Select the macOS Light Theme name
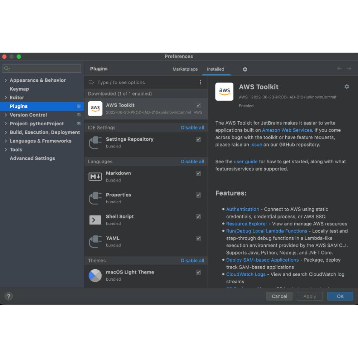 click(x=130, y=272)
